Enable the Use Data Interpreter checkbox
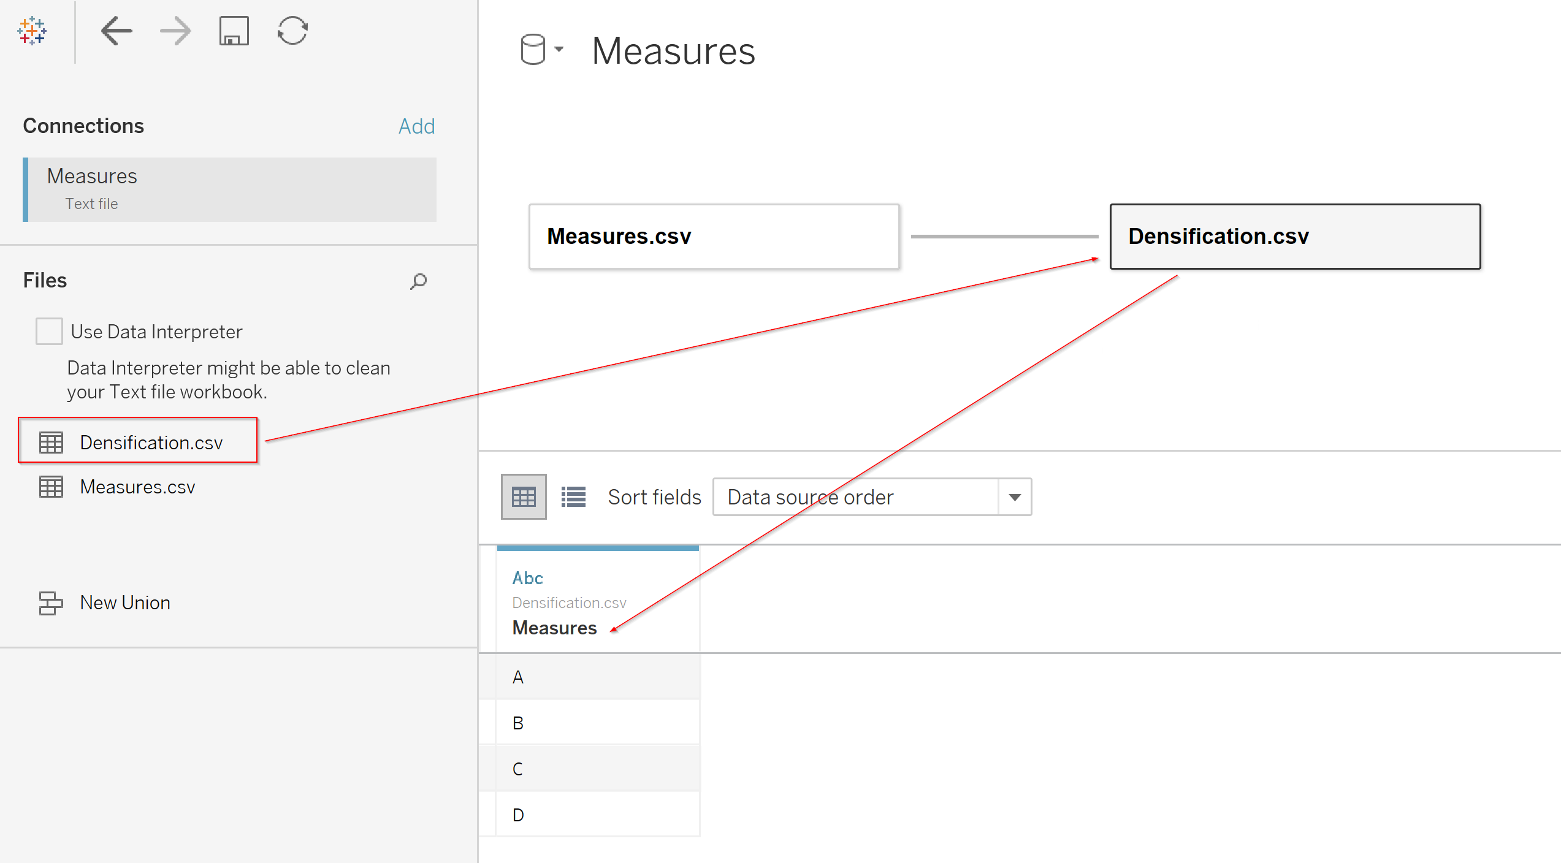1561x863 pixels. click(x=49, y=332)
